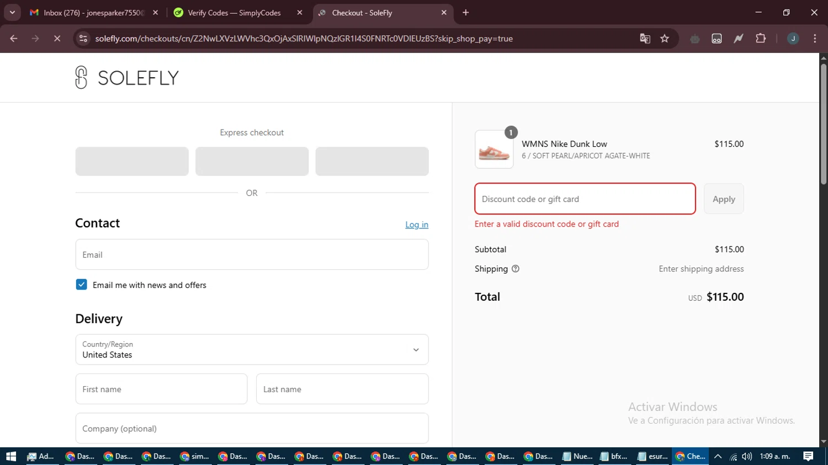Click the Nike Dunk Low product thumbnail
The width and height of the screenshot is (828, 465).
click(x=494, y=149)
